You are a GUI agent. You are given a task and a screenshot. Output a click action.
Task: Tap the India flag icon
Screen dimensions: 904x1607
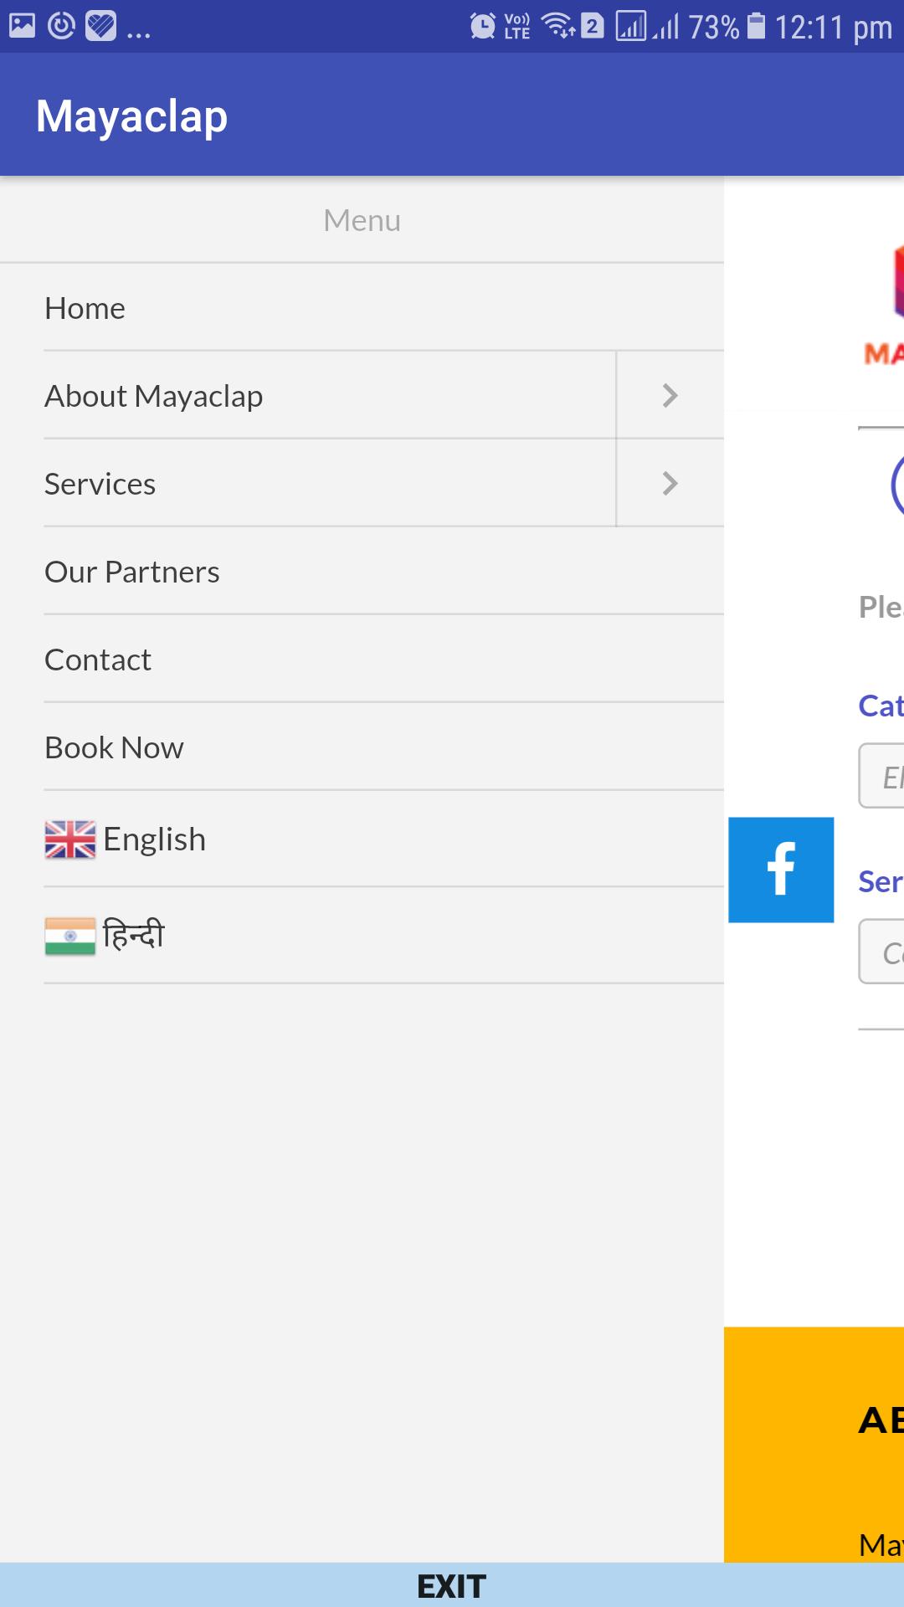[x=70, y=937]
